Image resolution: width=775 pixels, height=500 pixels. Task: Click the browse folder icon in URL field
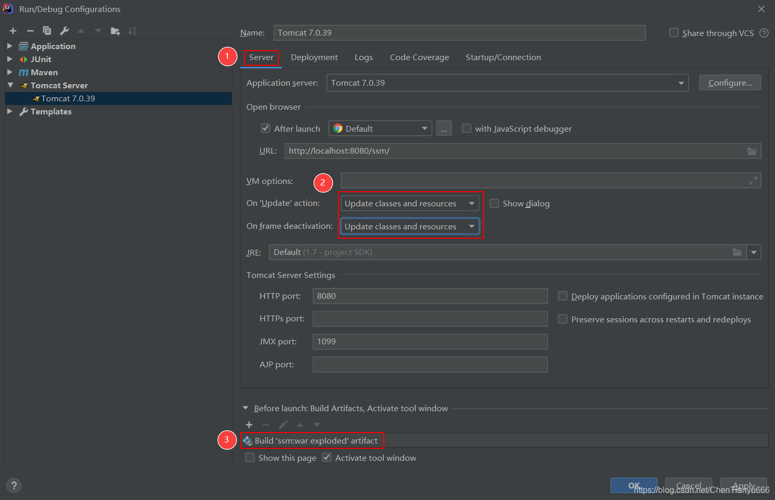(x=752, y=151)
